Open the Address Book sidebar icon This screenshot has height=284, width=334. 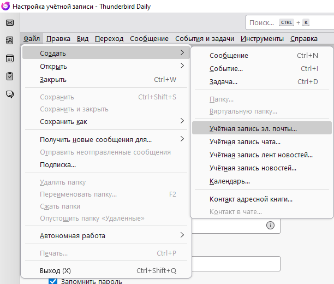coord(10,40)
